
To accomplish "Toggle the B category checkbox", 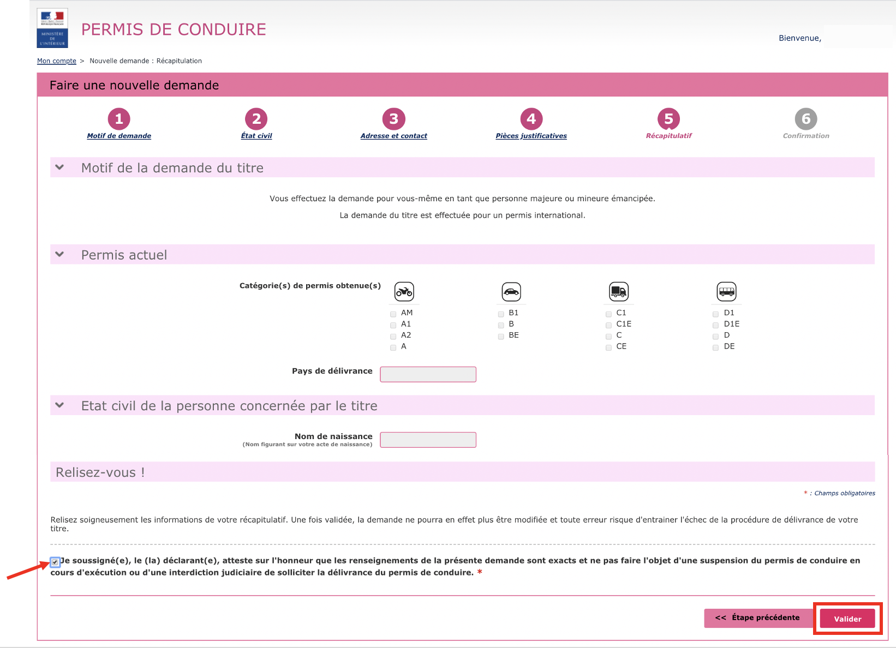I will tap(501, 325).
